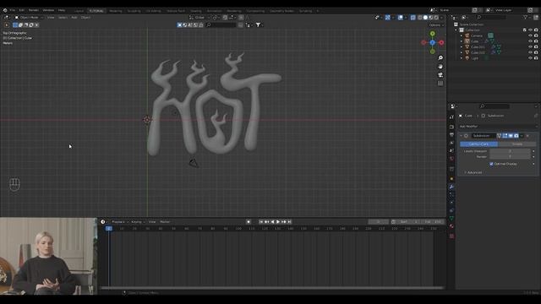Play the animation in the timeline

pos(278,222)
